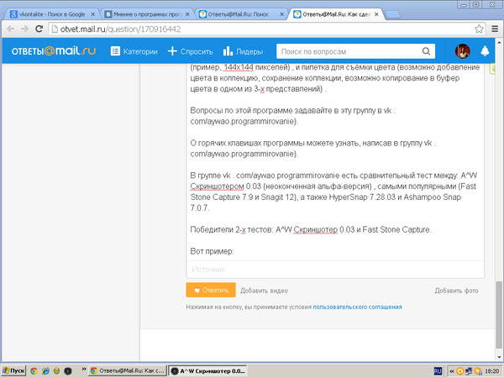Click the underlined 144x144 text
504x378 pixels.
pyautogui.click(x=239, y=67)
